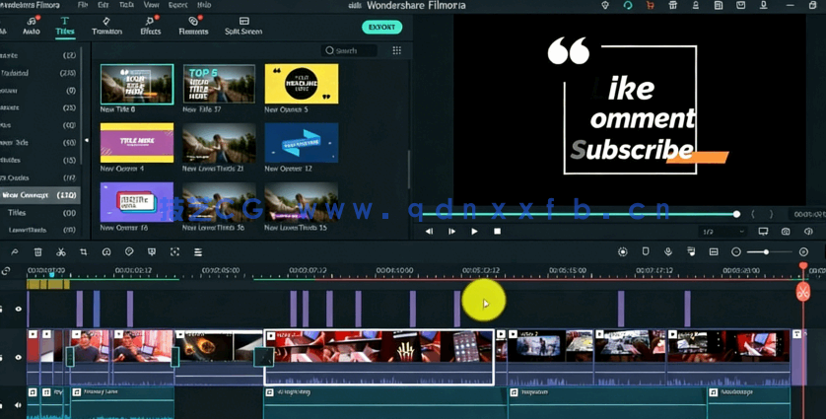The width and height of the screenshot is (826, 419).
Task: Hide the top overlay track with eye icon
Action: (18, 310)
